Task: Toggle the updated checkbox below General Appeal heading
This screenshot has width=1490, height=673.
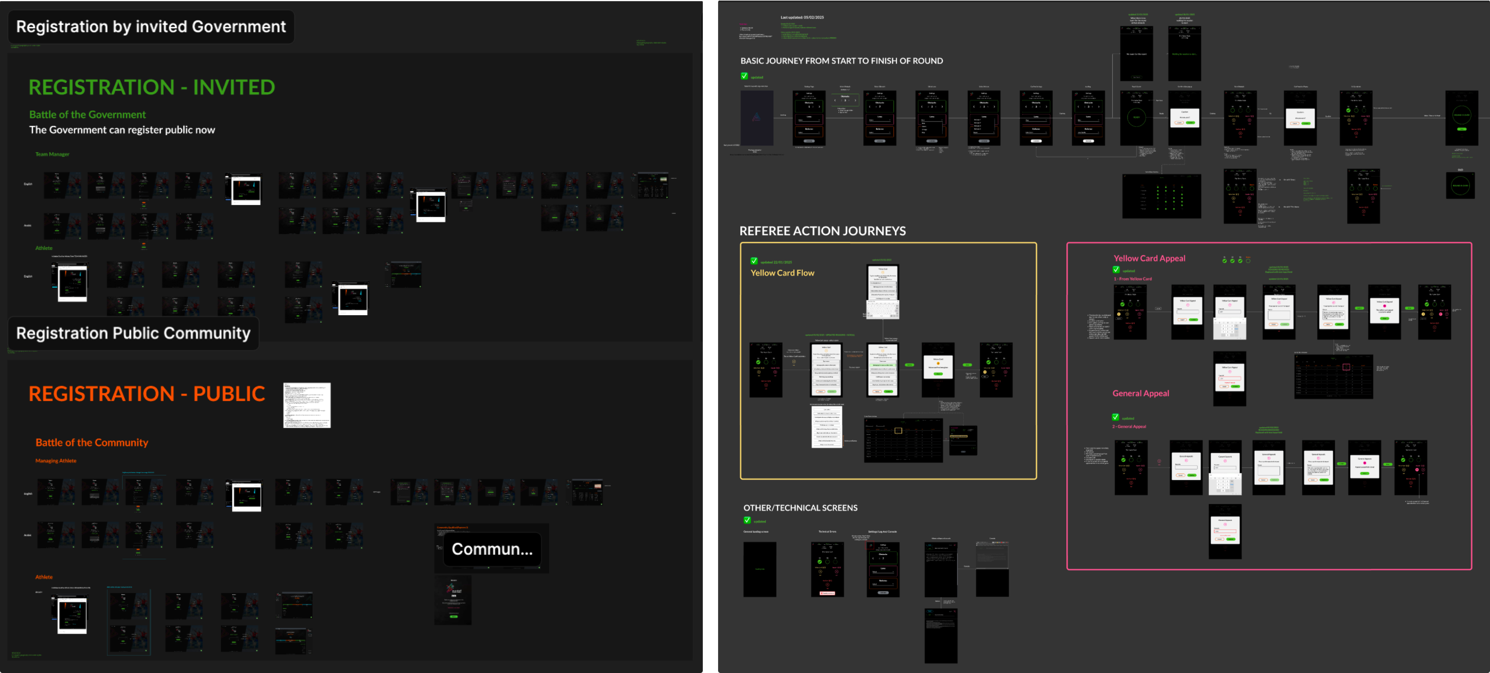Action: (1115, 417)
